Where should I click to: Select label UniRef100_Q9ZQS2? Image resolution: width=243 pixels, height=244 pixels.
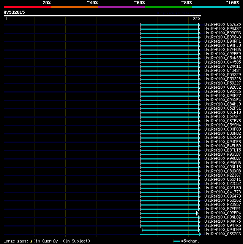(x=222, y=87)
